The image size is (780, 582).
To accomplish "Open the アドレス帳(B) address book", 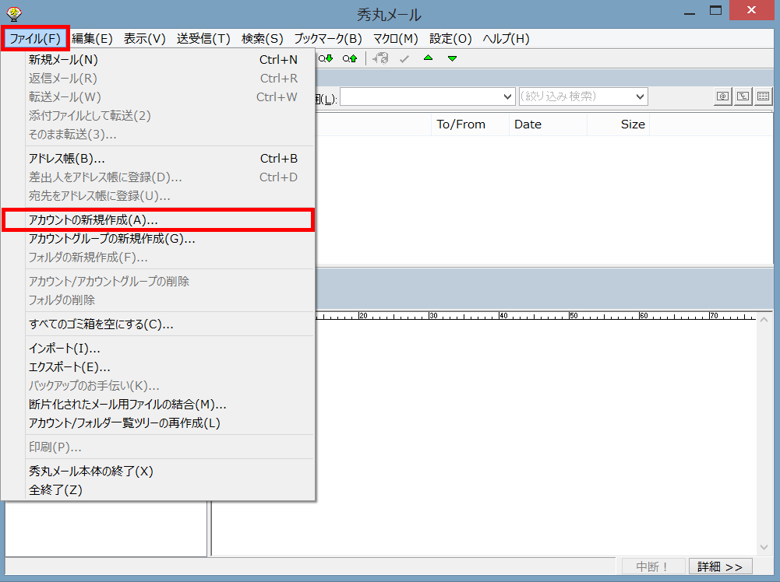I will (x=66, y=158).
